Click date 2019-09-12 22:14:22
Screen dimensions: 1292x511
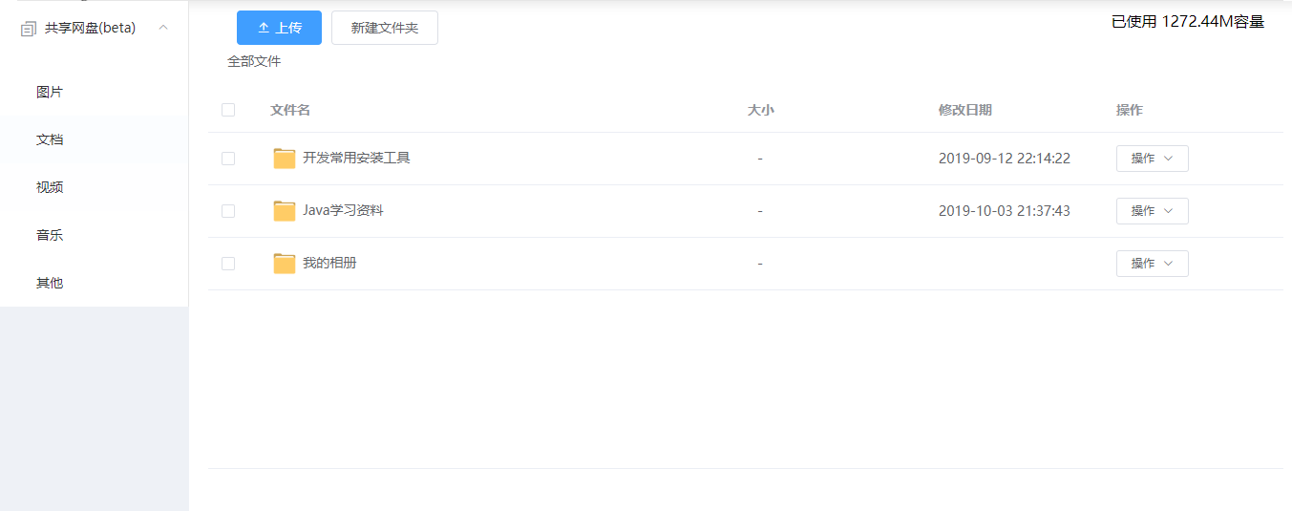pyautogui.click(x=1005, y=159)
